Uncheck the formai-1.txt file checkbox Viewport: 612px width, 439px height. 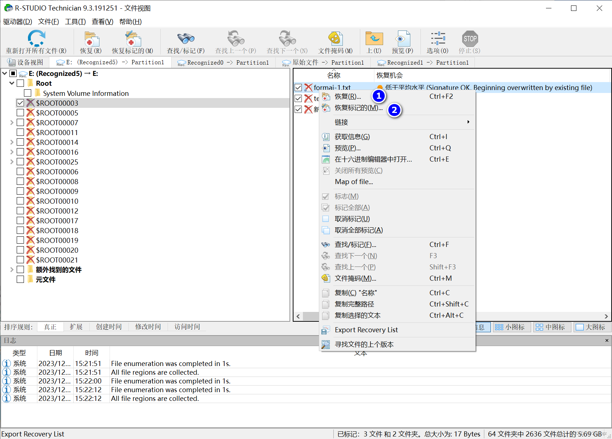click(x=298, y=88)
